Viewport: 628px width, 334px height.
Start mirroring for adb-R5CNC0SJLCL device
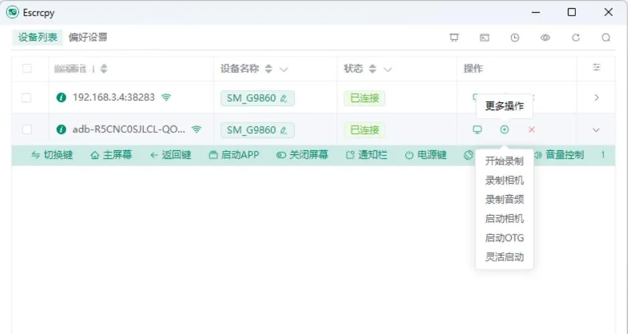point(477,130)
